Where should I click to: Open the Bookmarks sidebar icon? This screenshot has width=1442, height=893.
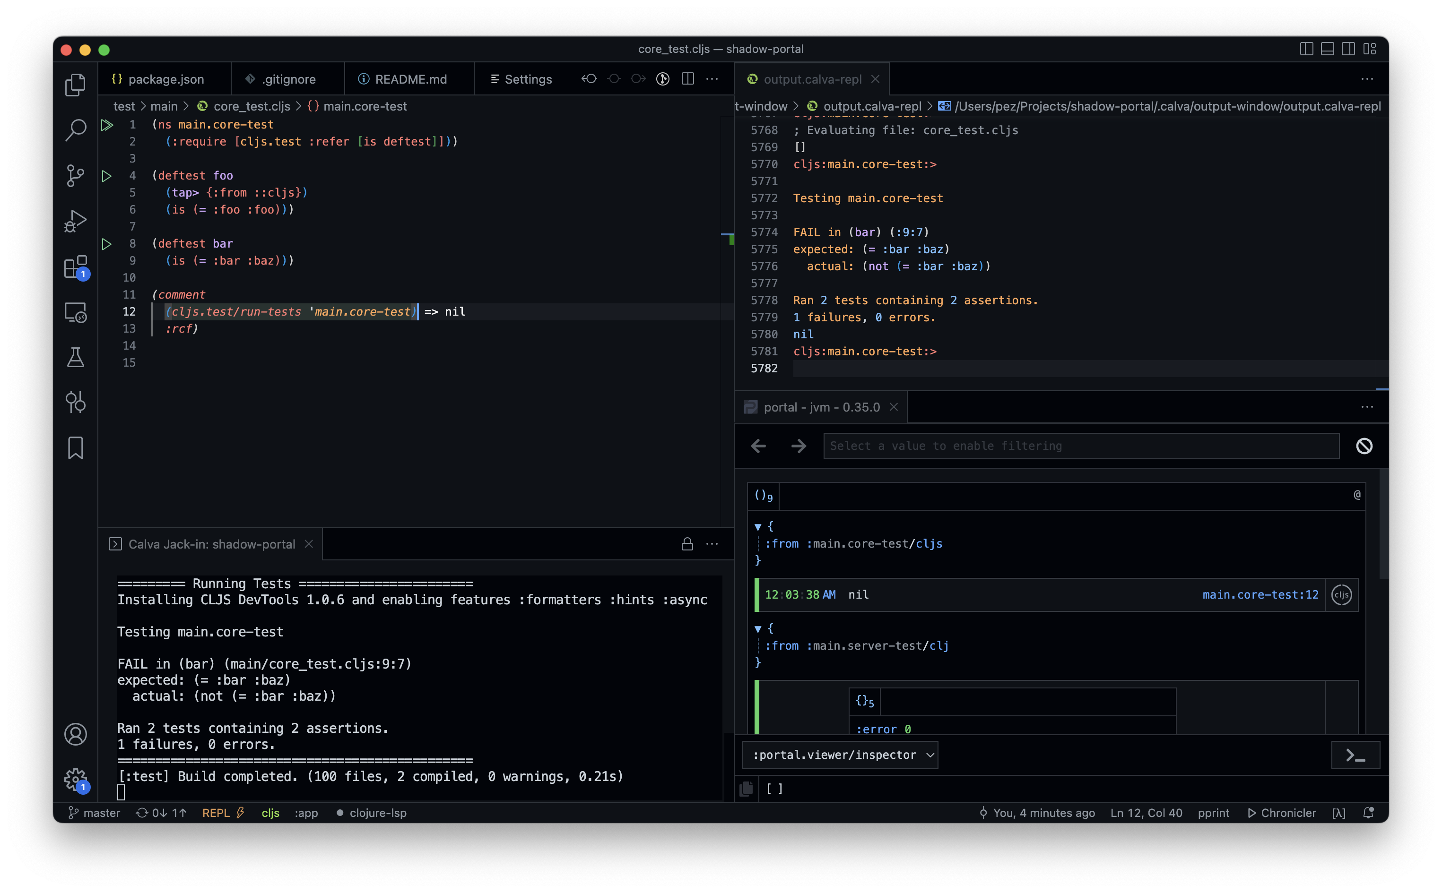[x=76, y=448]
